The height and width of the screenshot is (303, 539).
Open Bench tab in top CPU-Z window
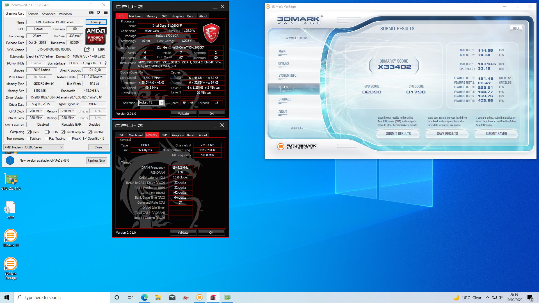[x=191, y=16]
